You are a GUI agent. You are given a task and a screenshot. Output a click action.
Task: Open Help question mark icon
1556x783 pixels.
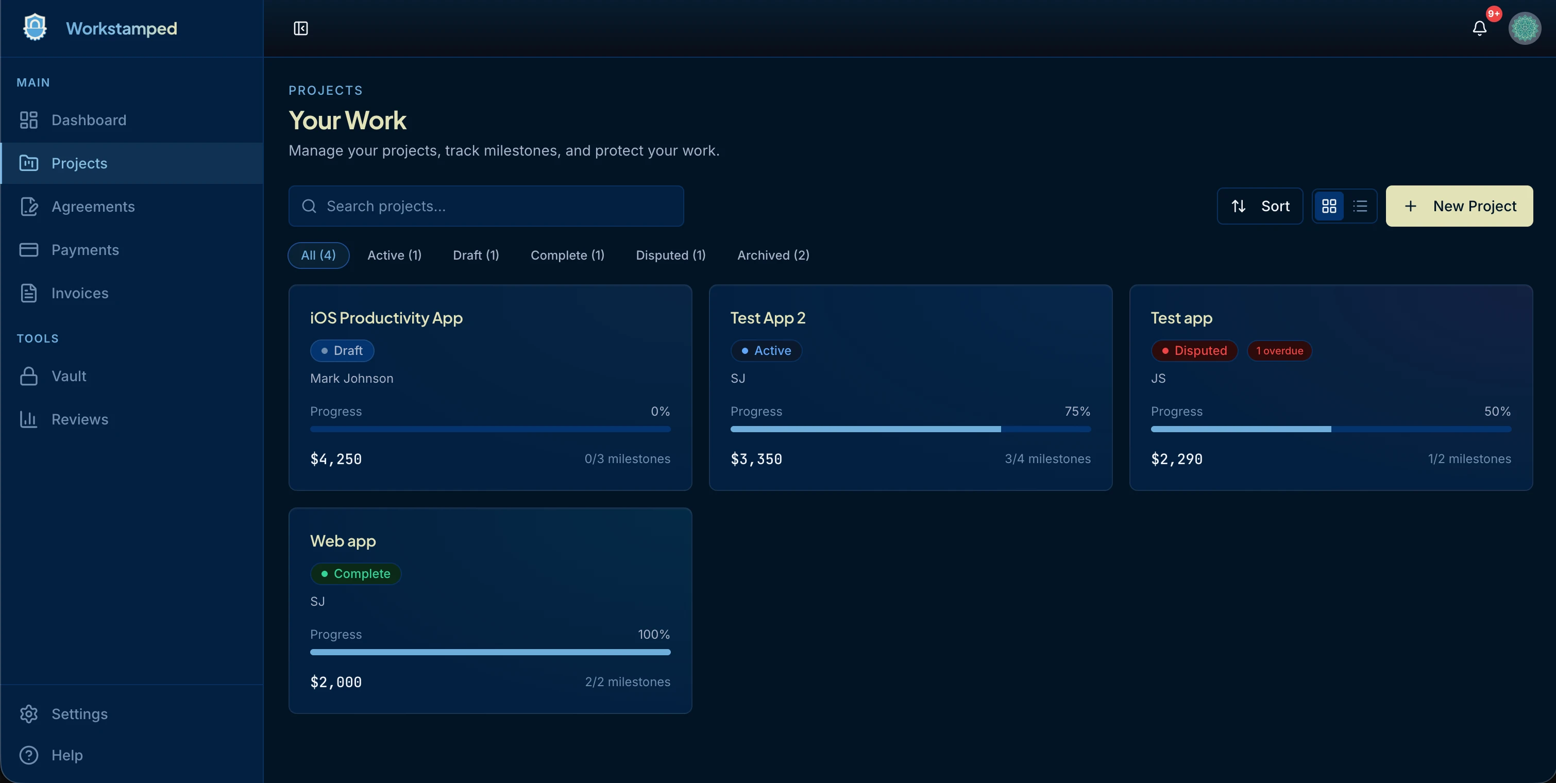[28, 755]
